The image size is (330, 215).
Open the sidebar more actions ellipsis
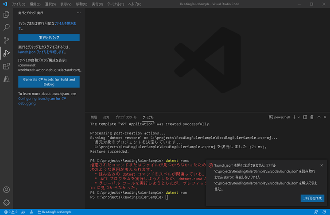[79, 13]
